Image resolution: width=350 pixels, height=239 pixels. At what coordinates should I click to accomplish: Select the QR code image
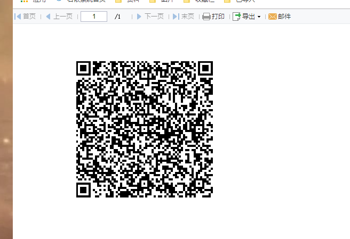coord(145,129)
